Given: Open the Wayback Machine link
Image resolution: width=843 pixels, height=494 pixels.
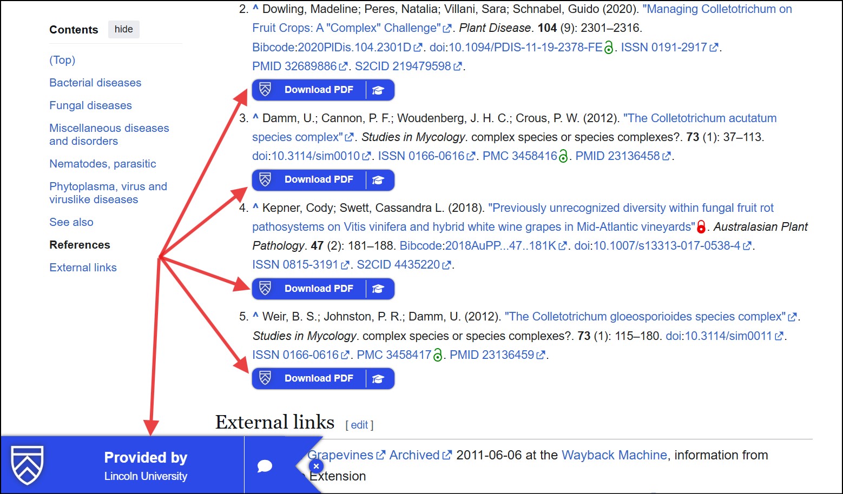Looking at the screenshot, I should [614, 455].
